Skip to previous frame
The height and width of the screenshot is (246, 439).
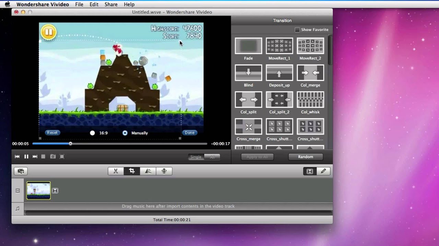[x=17, y=156]
